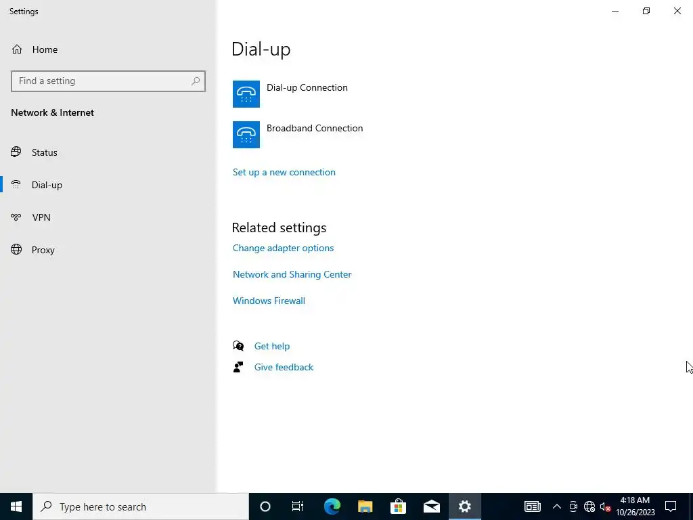Click the VPN icon in sidebar
Image resolution: width=693 pixels, height=520 pixels.
[x=16, y=217]
